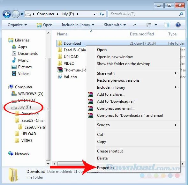Select the VIDEO folder in file list

pos(66,63)
